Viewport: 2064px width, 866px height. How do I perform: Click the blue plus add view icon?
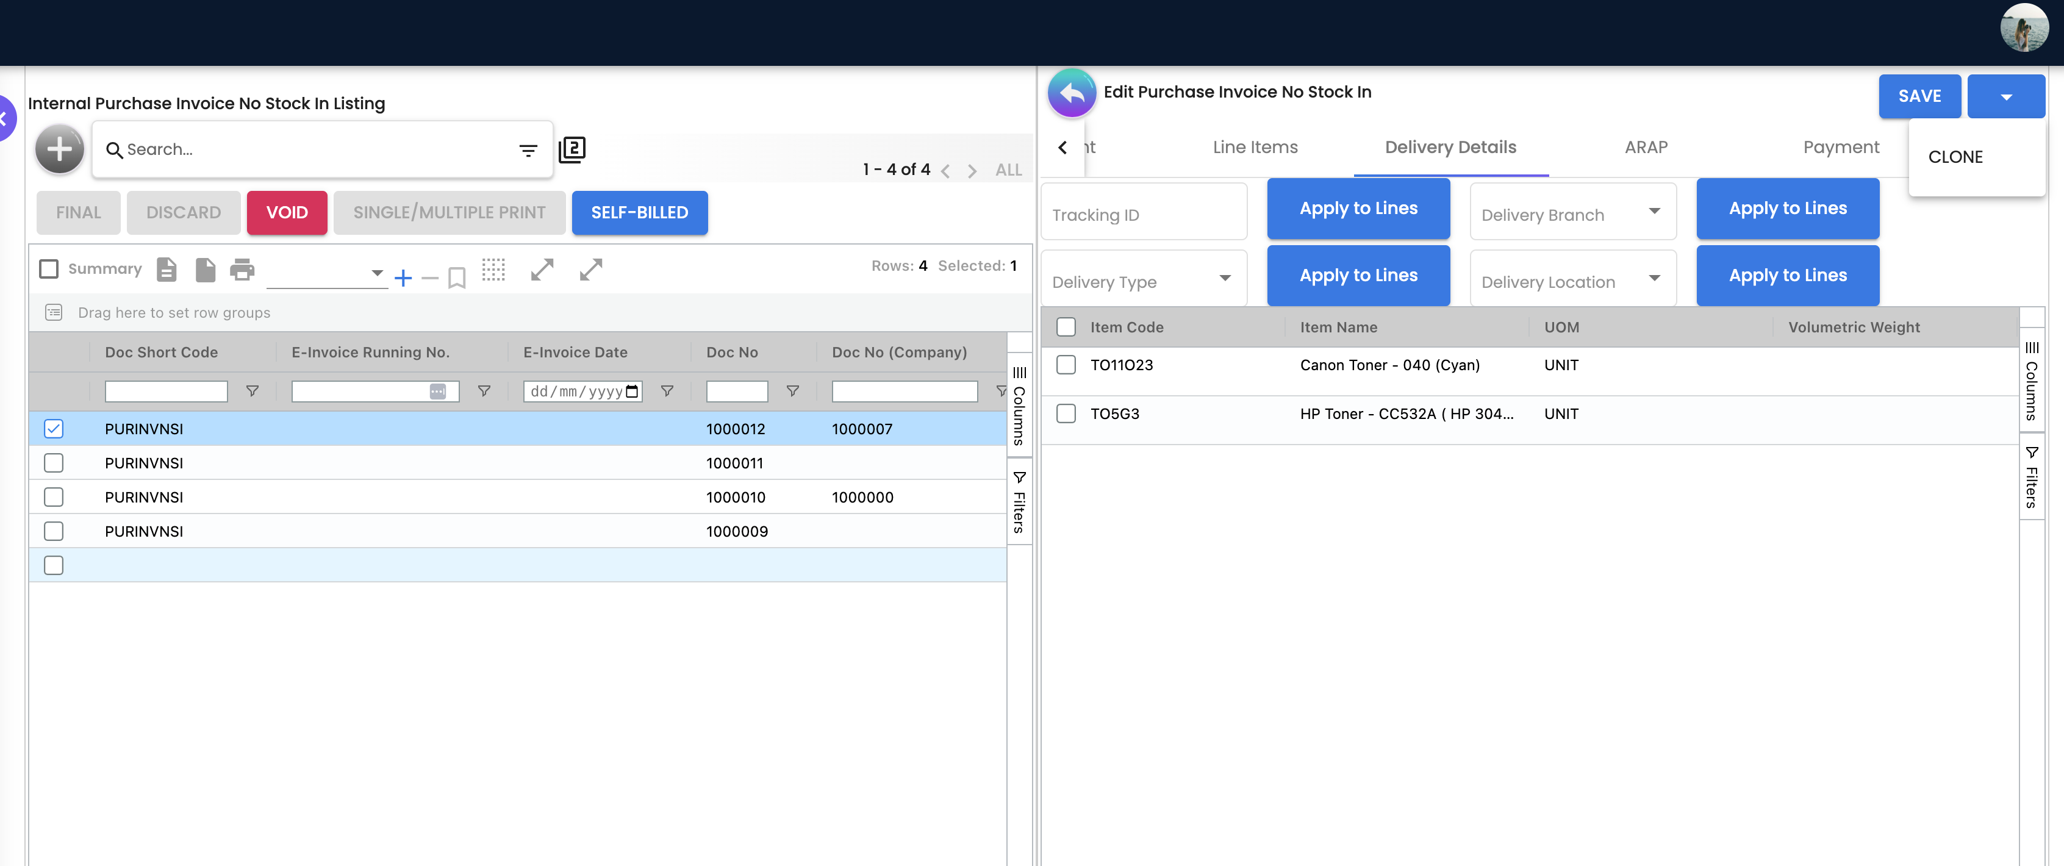pos(403,278)
